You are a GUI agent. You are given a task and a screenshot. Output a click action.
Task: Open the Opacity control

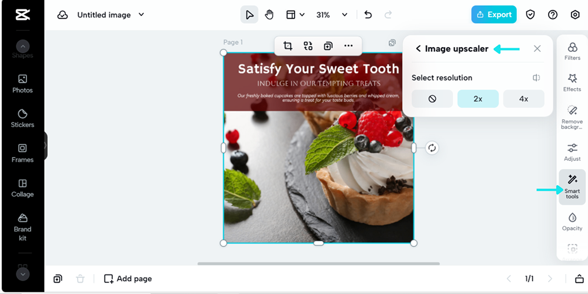[572, 222]
